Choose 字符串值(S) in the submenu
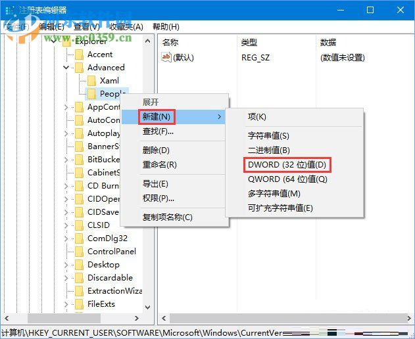The image size is (415, 339). tap(268, 135)
